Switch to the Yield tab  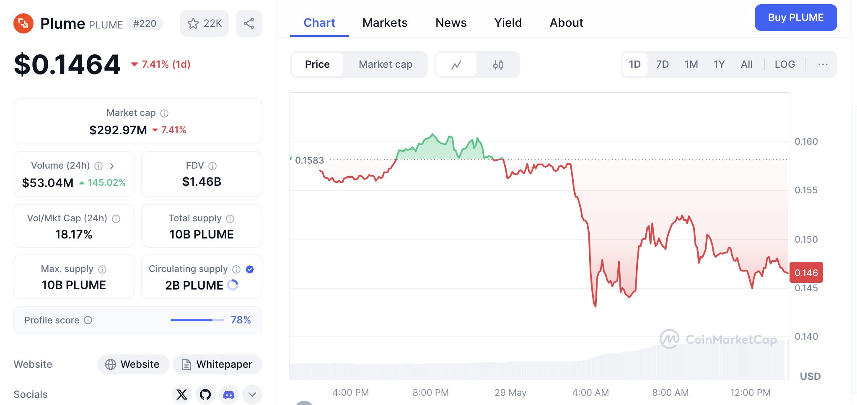tap(508, 23)
